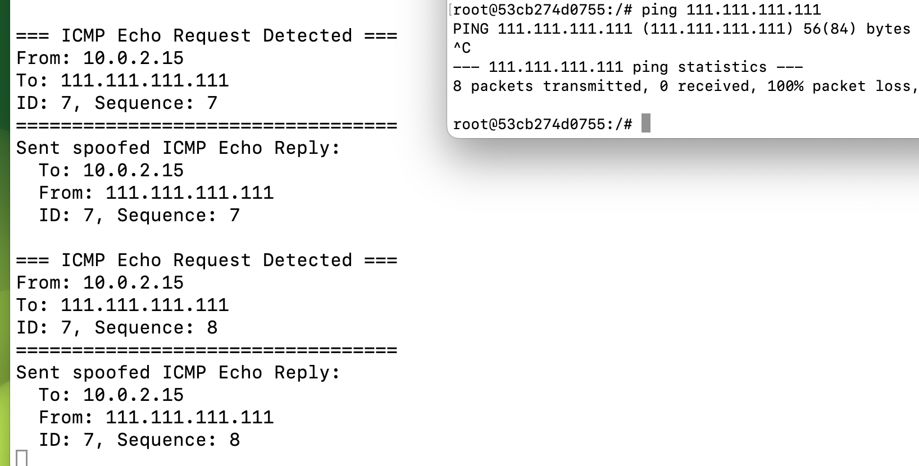The image size is (919, 466).
Task: Click the indented "ID: 7, Sequence: 8" reply line
Action: pyautogui.click(x=139, y=440)
